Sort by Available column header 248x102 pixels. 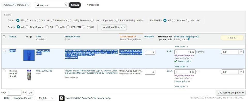click(x=149, y=36)
